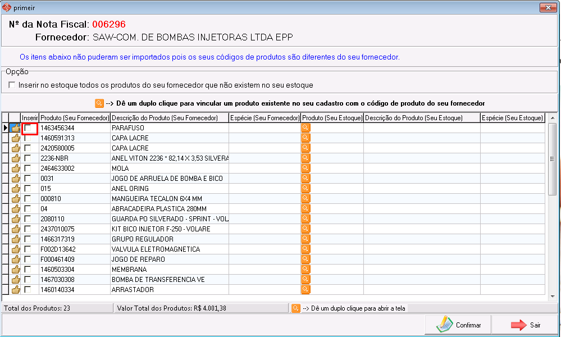Click 'Produto (Seu Estoque)' column header
The width and height of the screenshot is (561, 337).
click(332, 118)
